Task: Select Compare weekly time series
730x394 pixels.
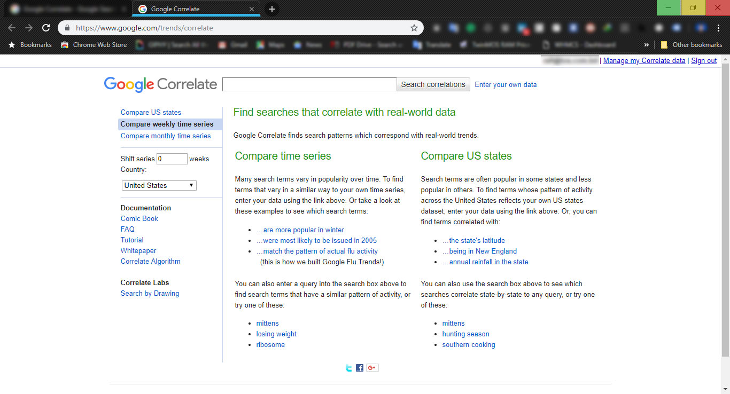Action: click(170, 124)
